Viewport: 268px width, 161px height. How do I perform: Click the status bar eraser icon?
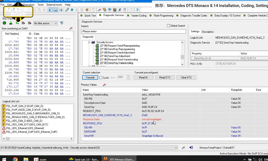tap(183, 148)
